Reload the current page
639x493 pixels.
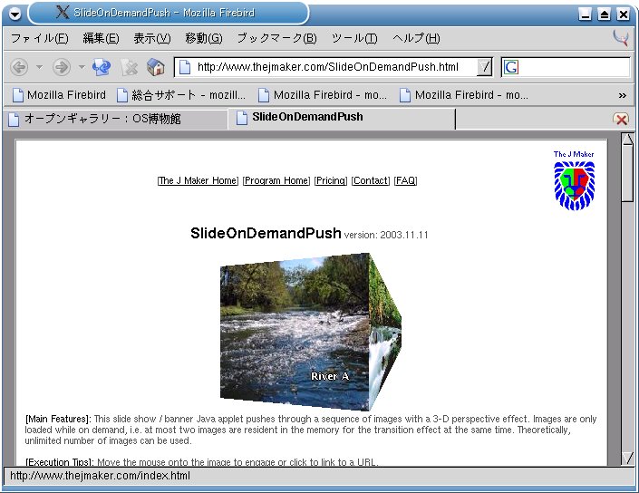(102, 67)
